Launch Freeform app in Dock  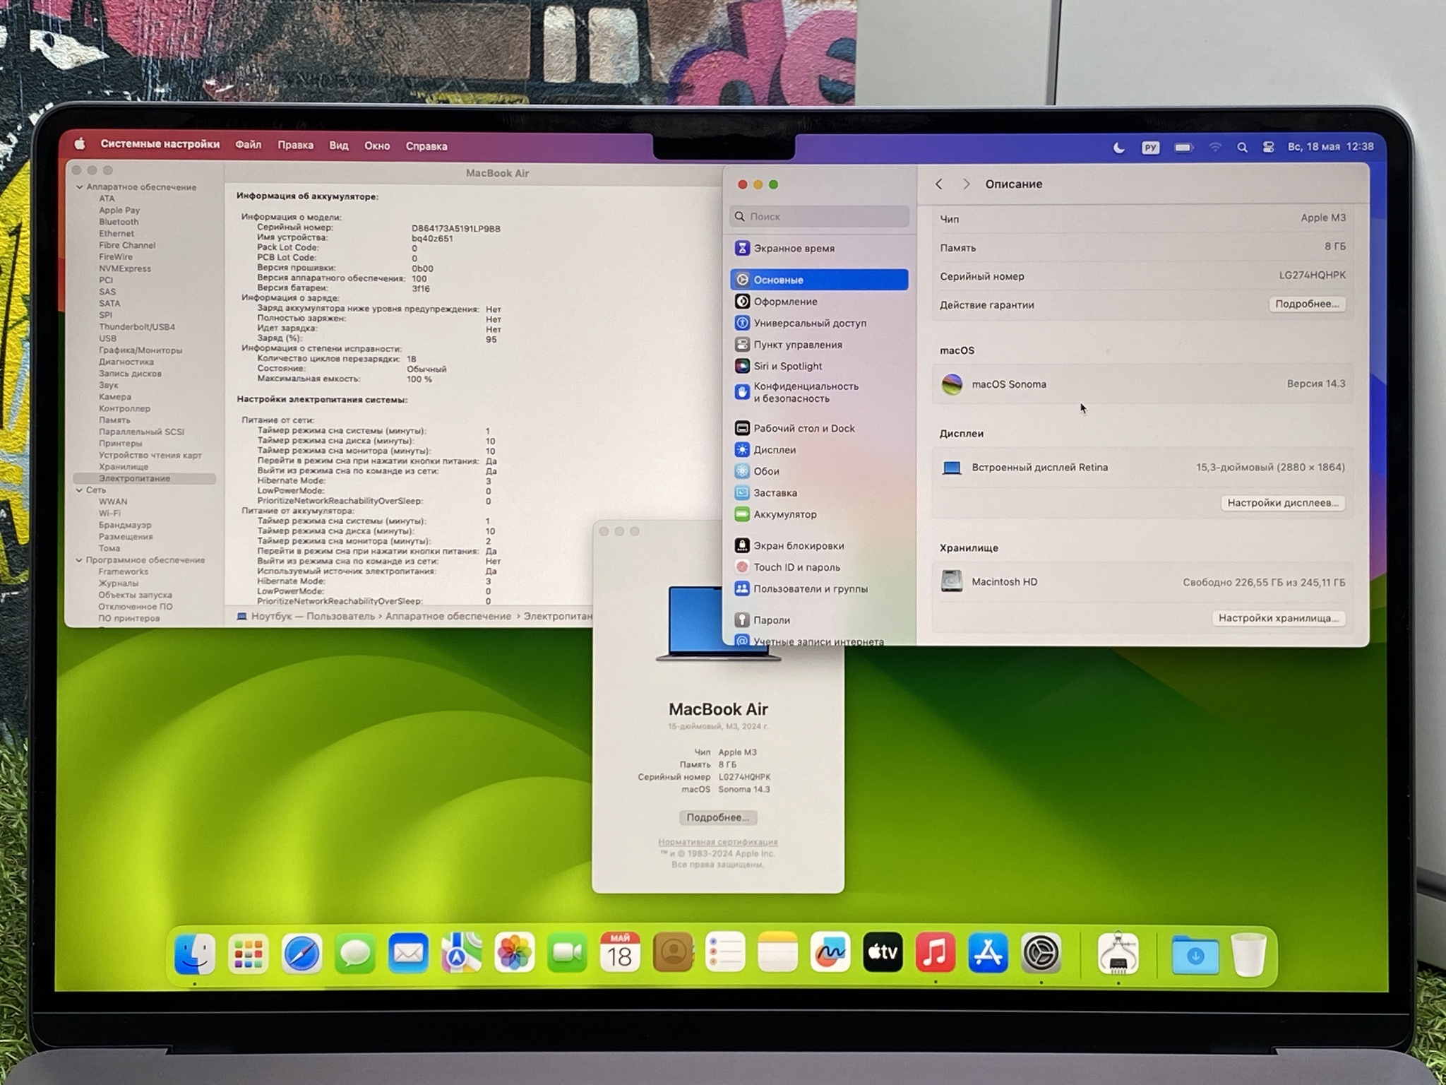(x=830, y=954)
